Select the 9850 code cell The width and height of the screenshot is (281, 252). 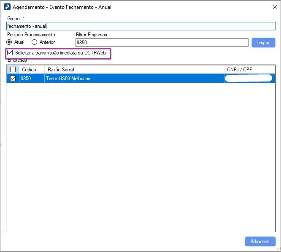pos(26,79)
